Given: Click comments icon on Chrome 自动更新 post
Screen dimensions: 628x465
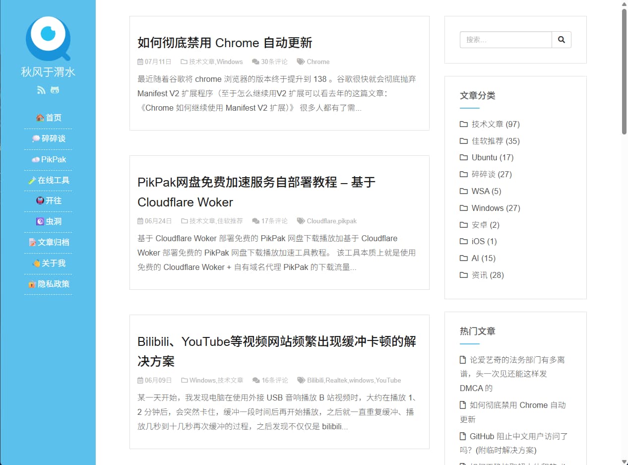Looking at the screenshot, I should point(255,62).
